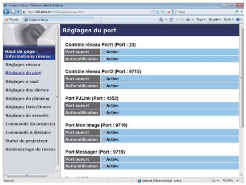Open Réglages e-mail in sidebar

pos(22,81)
